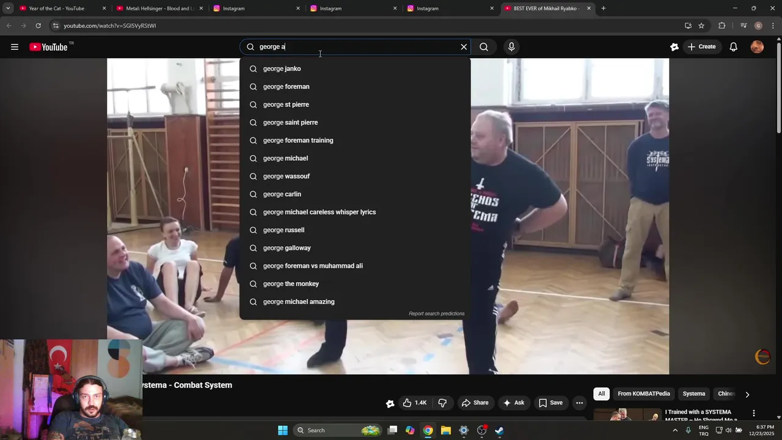Click the Create button
The width and height of the screenshot is (782, 440).
pos(701,47)
